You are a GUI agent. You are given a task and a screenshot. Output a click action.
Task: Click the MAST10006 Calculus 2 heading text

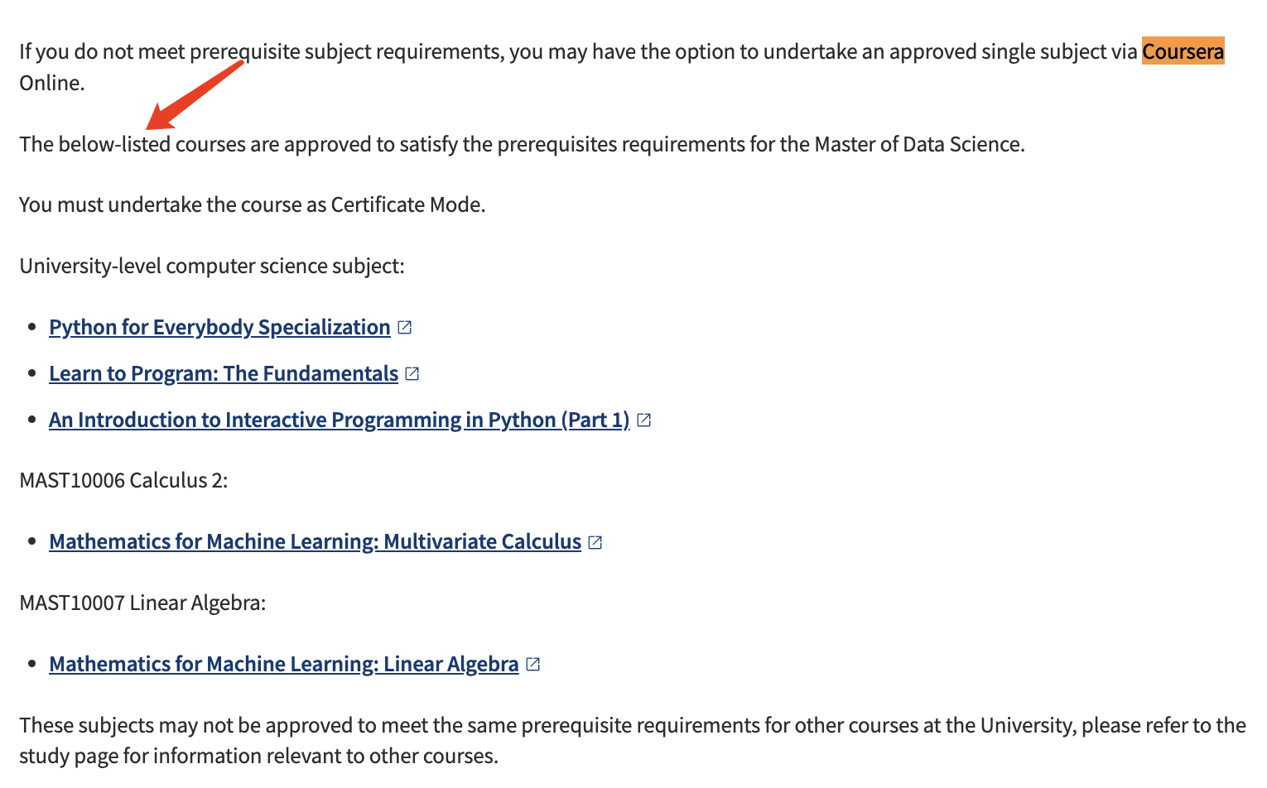pyautogui.click(x=123, y=480)
